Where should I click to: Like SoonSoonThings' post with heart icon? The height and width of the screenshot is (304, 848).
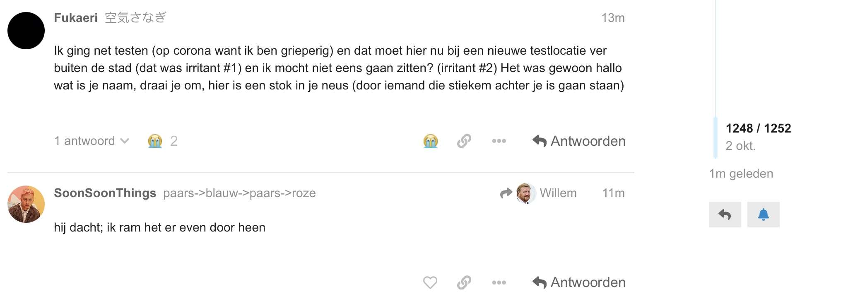(x=430, y=282)
